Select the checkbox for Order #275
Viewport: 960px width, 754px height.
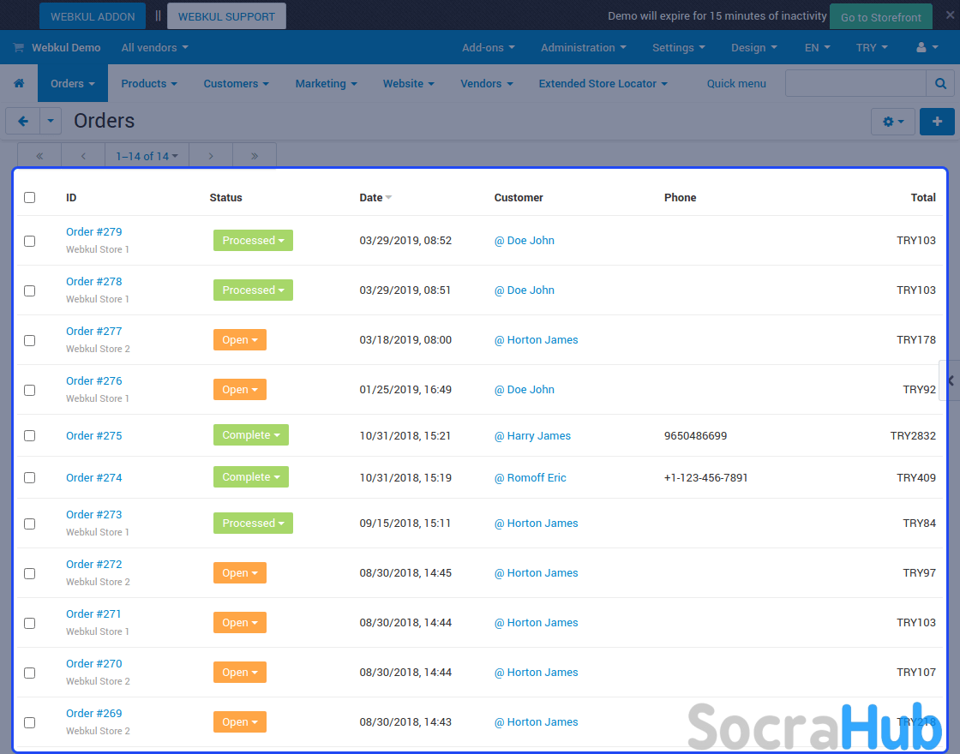(x=30, y=435)
